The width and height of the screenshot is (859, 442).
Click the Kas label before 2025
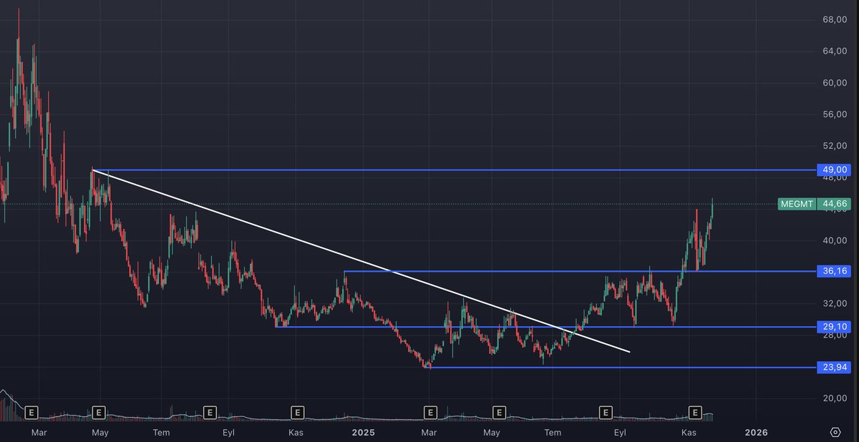tap(296, 432)
